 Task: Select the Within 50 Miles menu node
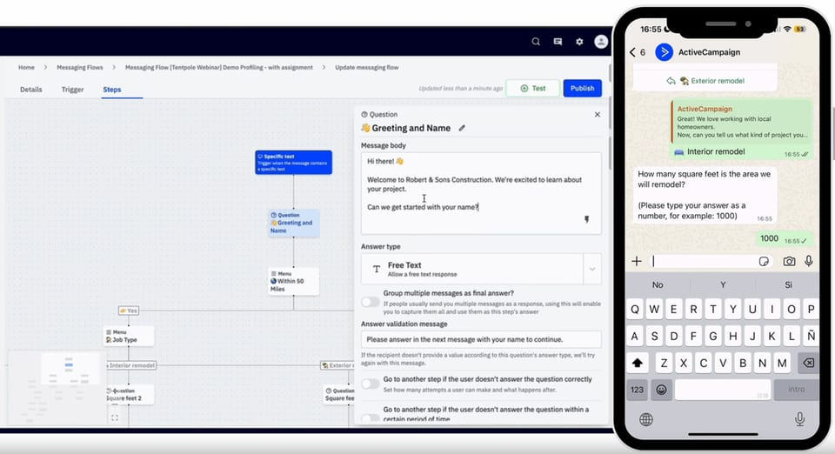pyautogui.click(x=293, y=281)
